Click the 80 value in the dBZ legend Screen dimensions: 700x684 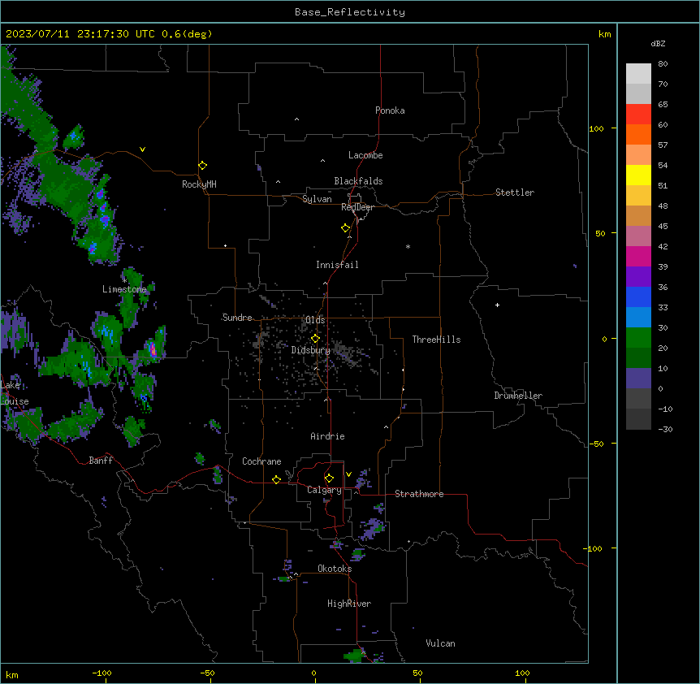pos(663,64)
